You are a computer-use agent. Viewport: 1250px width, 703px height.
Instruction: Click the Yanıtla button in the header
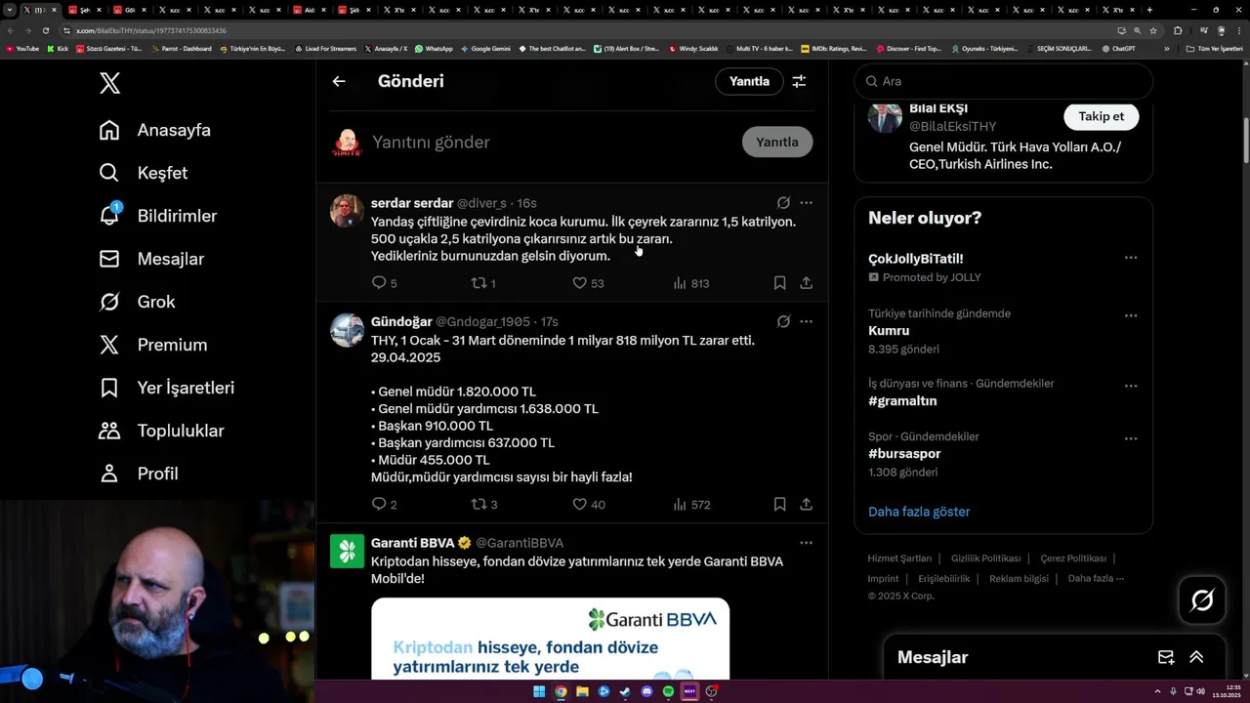pyautogui.click(x=749, y=81)
